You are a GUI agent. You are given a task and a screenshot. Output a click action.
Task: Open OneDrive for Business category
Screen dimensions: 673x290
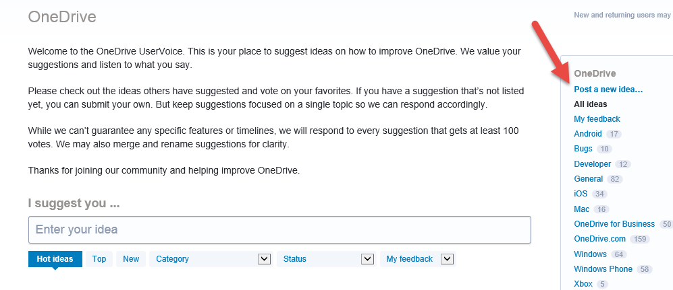pos(614,224)
